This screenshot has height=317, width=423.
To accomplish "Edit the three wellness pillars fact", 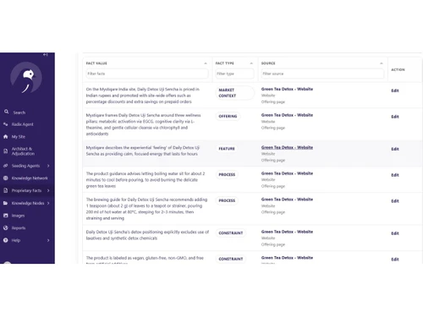I will [x=395, y=117].
